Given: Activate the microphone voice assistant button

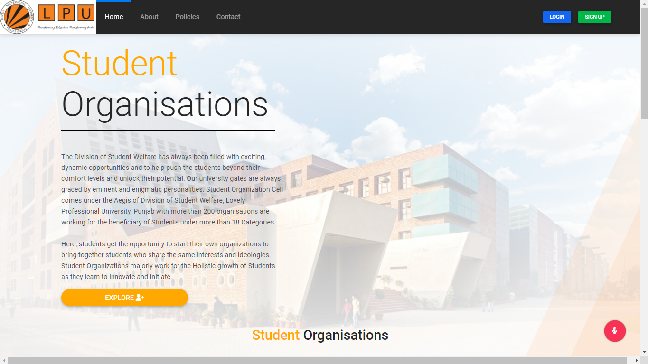Looking at the screenshot, I should (x=615, y=331).
